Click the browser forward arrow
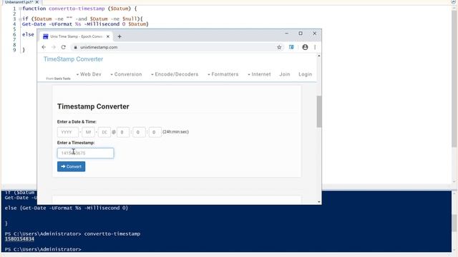458x257 pixels. (x=54, y=47)
